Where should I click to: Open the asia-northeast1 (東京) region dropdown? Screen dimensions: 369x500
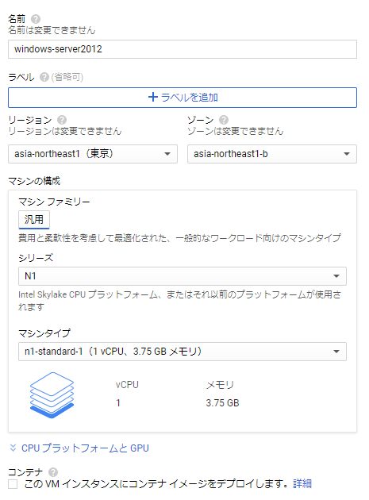point(93,154)
